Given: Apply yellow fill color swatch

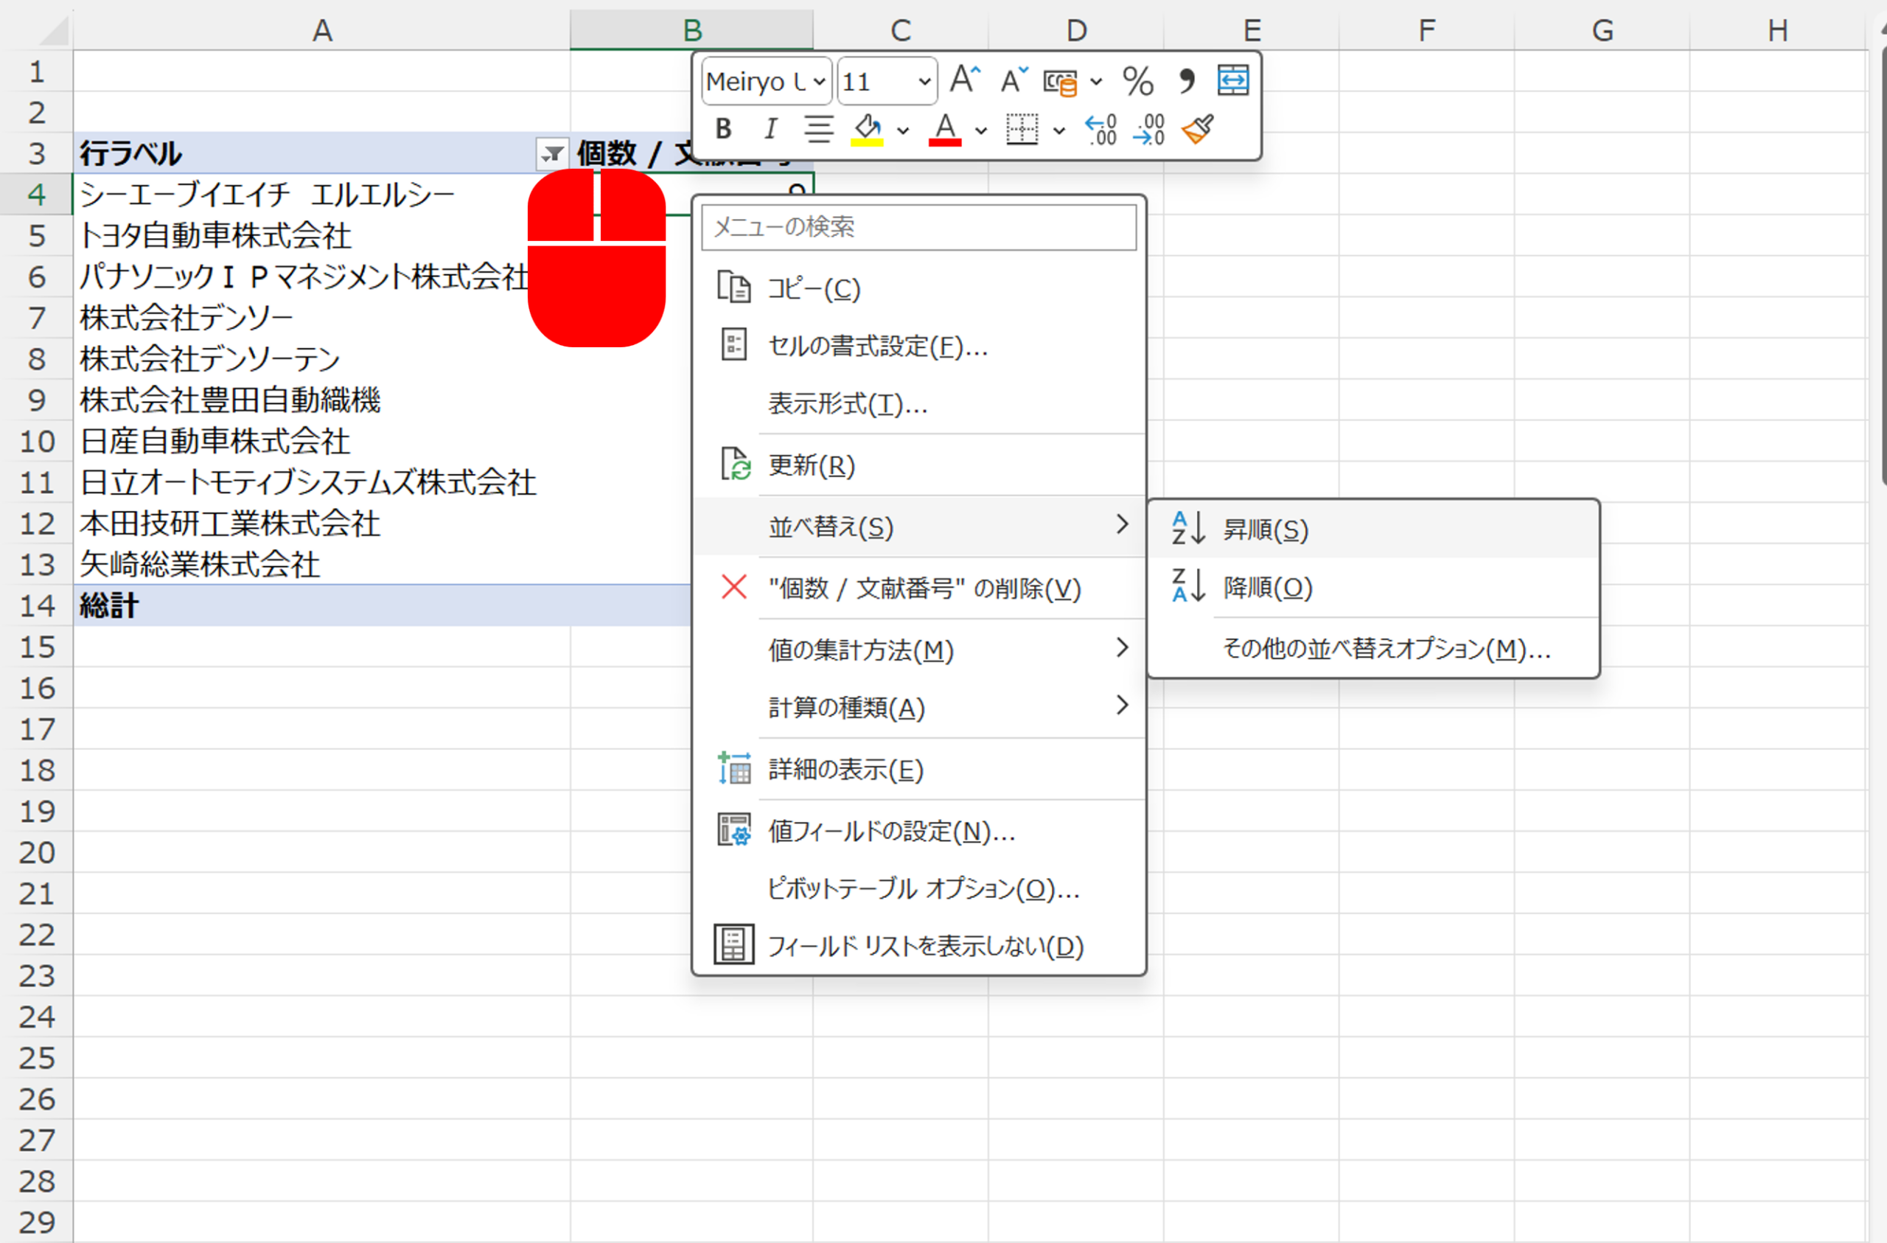Looking at the screenshot, I should click(867, 129).
